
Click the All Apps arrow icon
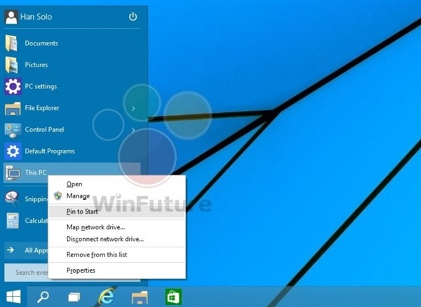11,250
